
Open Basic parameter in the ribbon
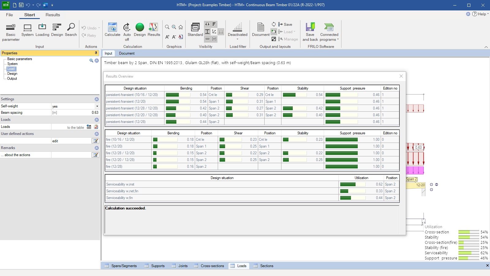pyautogui.click(x=11, y=32)
